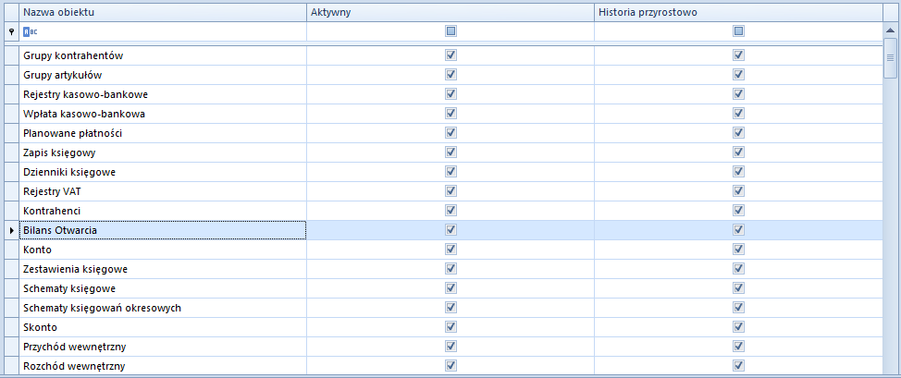The width and height of the screenshot is (901, 378).
Task: Toggle Aktywny for Rozchód wewnętrzny
Action: (450, 365)
